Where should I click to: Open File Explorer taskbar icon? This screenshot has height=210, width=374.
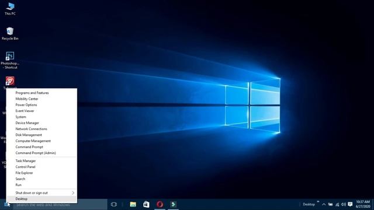click(x=133, y=204)
